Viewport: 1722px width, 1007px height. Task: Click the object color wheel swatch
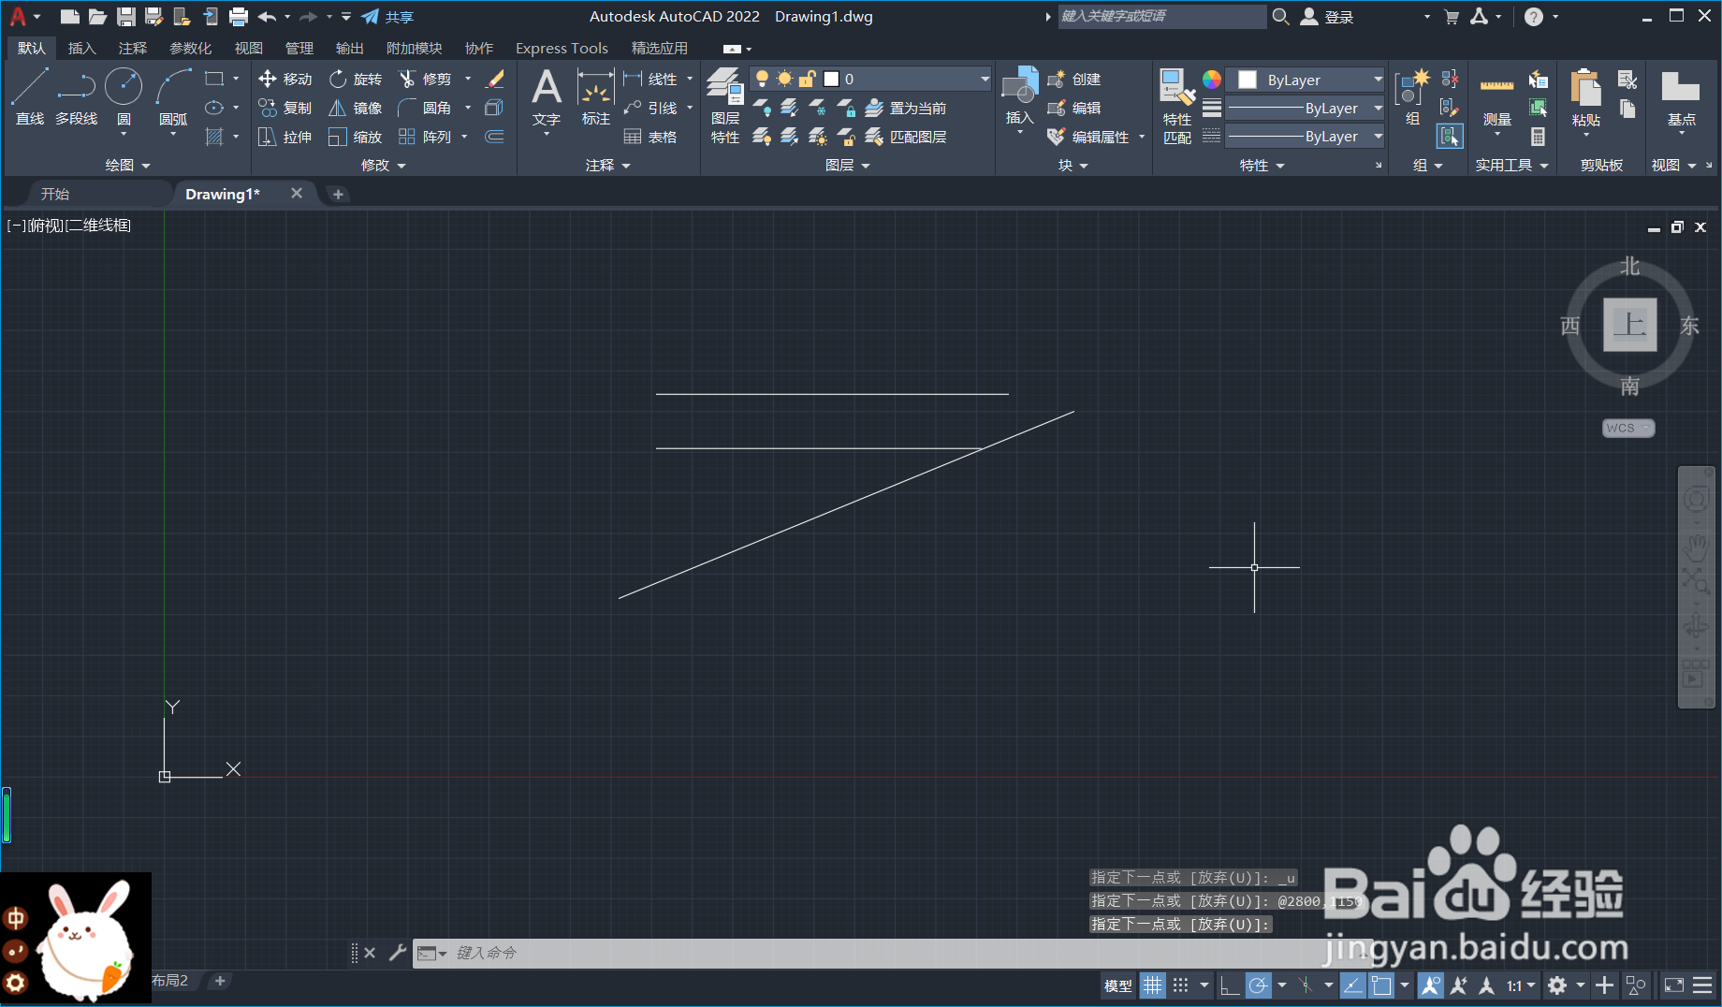pyautogui.click(x=1212, y=80)
